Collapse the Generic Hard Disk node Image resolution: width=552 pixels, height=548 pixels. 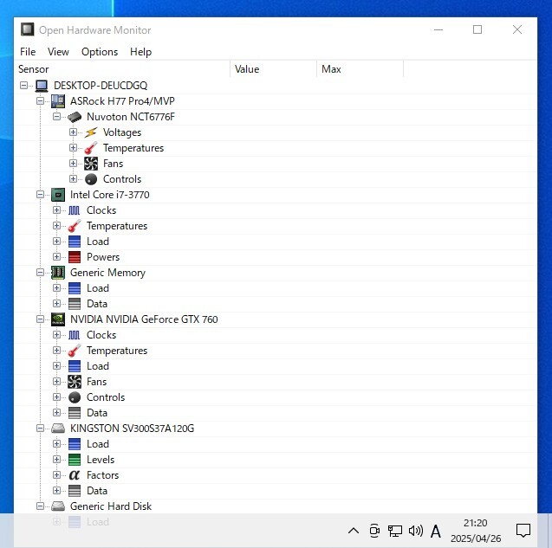[40, 506]
